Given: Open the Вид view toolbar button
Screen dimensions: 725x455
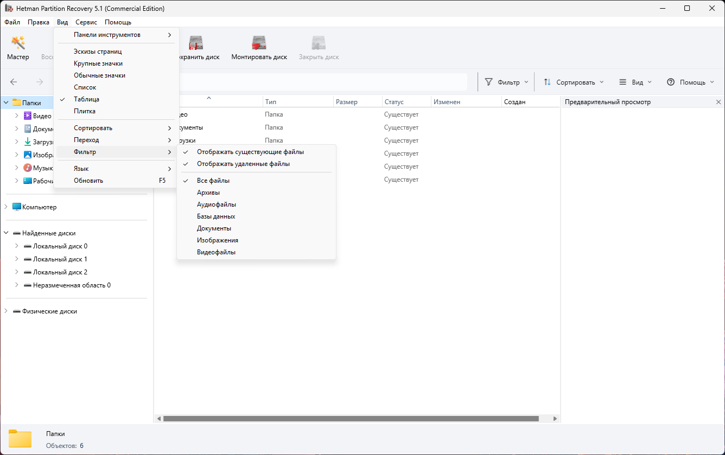Looking at the screenshot, I should (x=635, y=82).
